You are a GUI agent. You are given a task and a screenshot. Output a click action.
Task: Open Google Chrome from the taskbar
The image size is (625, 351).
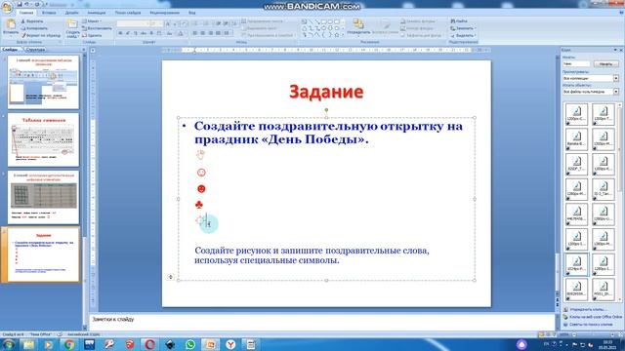pos(69,344)
